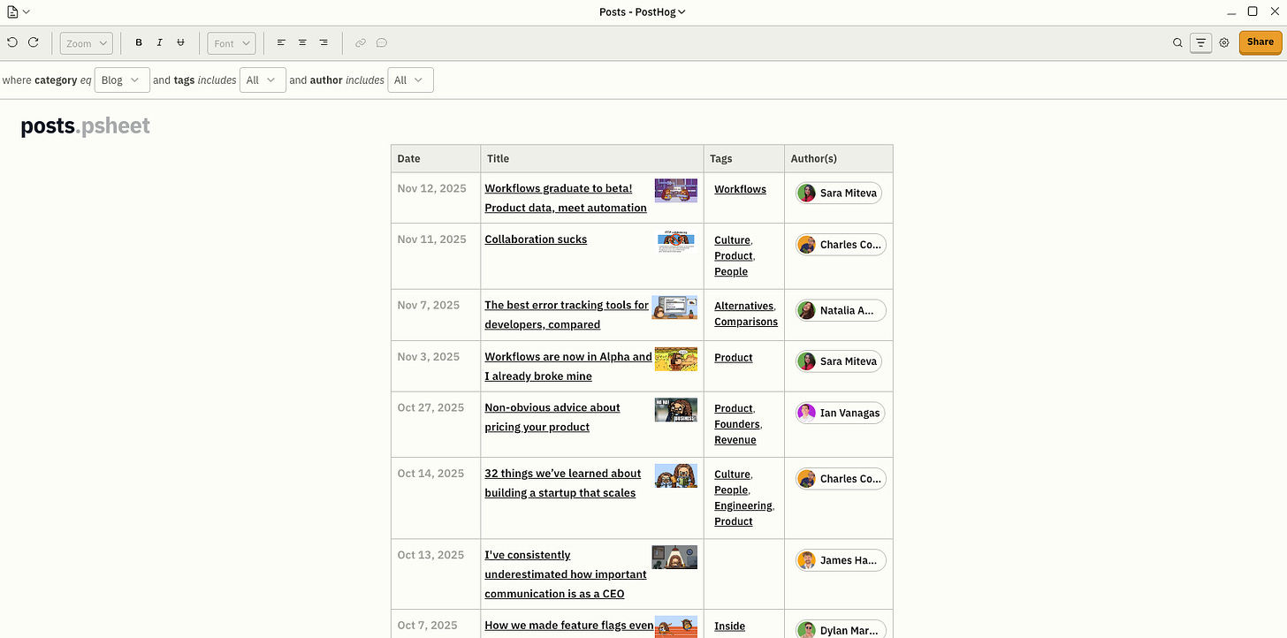
Task: Open Workflows are now in Alpha post
Action: pos(568,367)
